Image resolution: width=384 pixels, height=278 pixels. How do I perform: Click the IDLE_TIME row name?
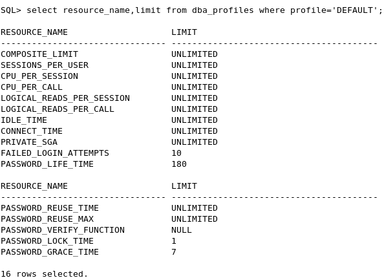click(24, 120)
